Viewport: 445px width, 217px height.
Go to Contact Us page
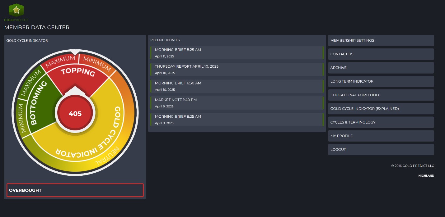point(381,54)
